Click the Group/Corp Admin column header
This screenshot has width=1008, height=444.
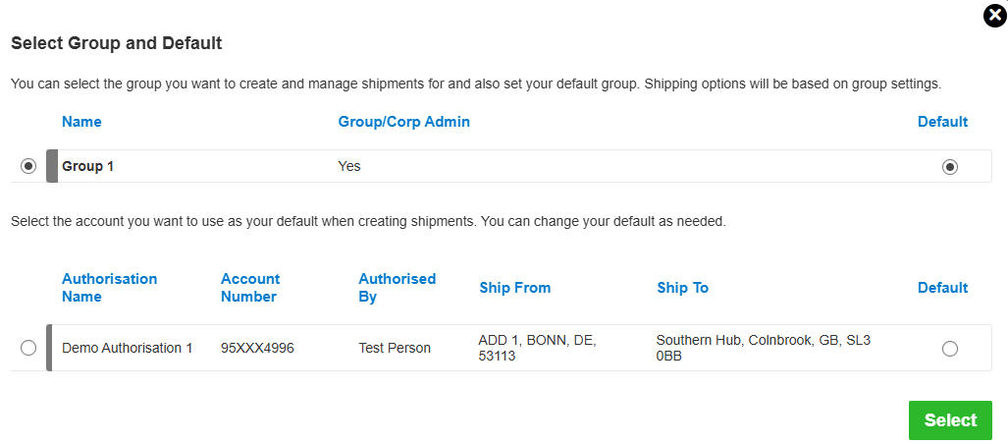click(x=403, y=122)
